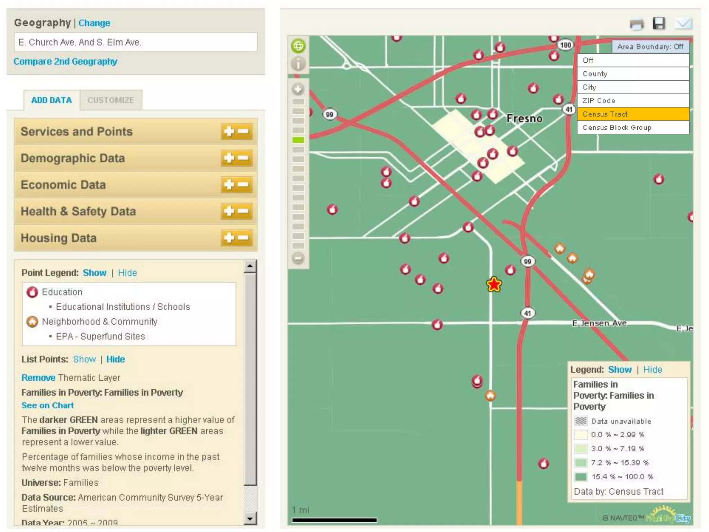Expand Services and Points section

229,132
